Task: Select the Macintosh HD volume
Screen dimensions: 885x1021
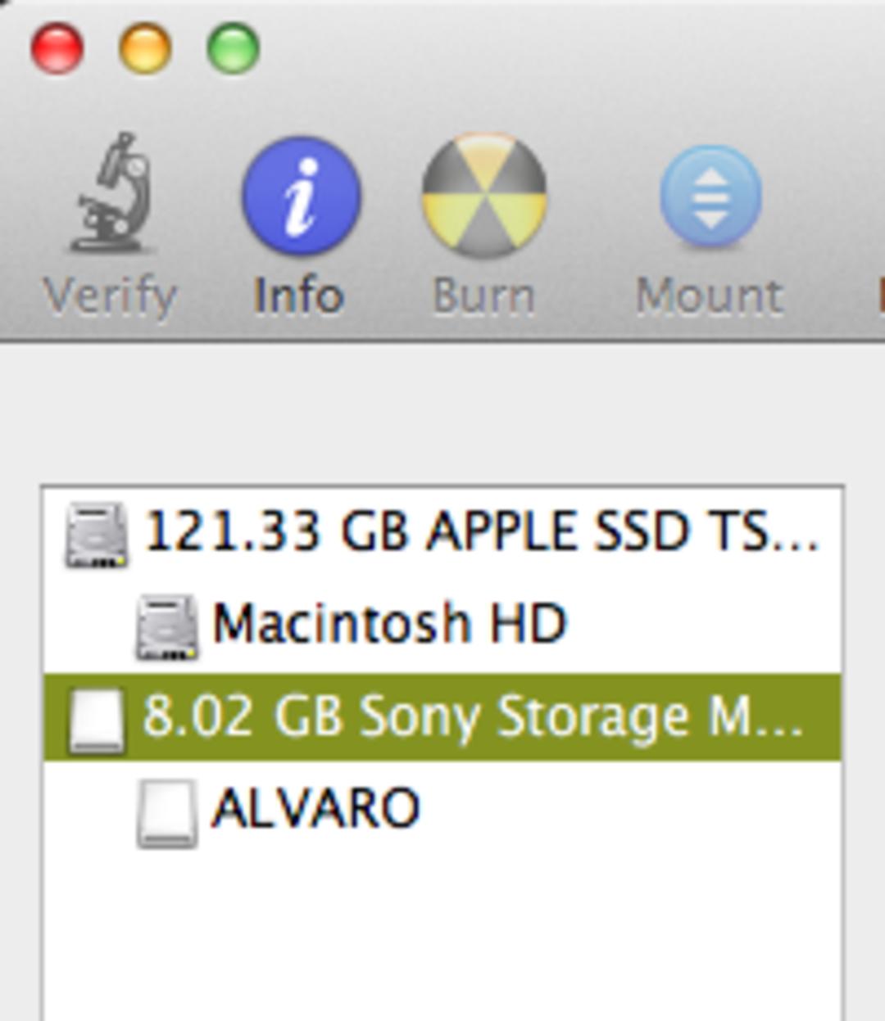Action: tap(442, 626)
